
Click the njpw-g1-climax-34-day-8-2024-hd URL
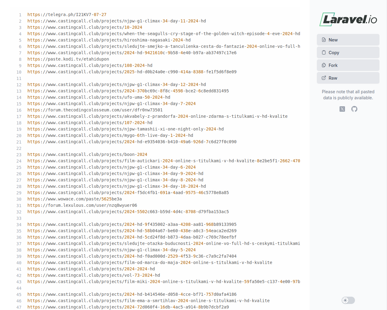coord(115,180)
